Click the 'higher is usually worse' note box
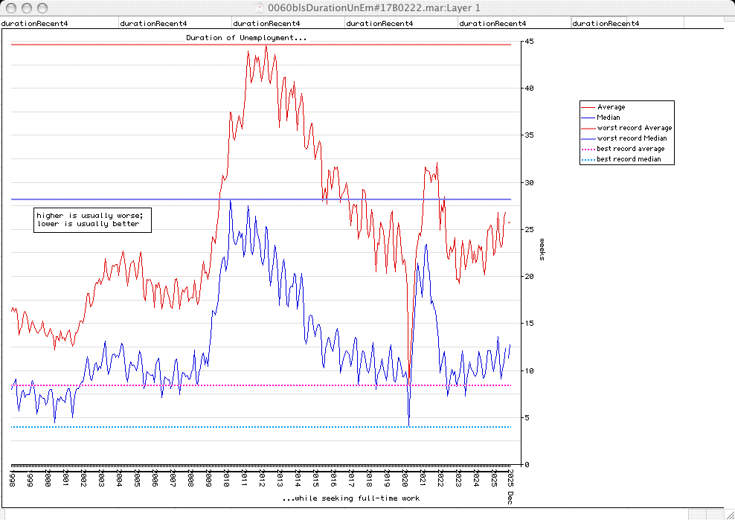The image size is (735, 520). [x=92, y=219]
